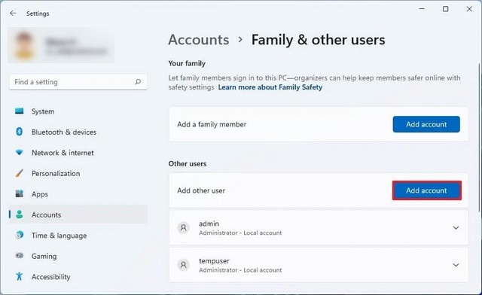Open the Network & internet wifi icon
The image size is (482, 295).
click(x=19, y=153)
